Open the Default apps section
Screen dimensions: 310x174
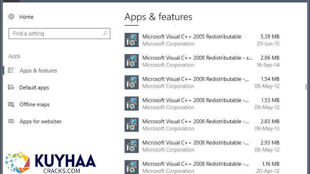click(x=34, y=88)
